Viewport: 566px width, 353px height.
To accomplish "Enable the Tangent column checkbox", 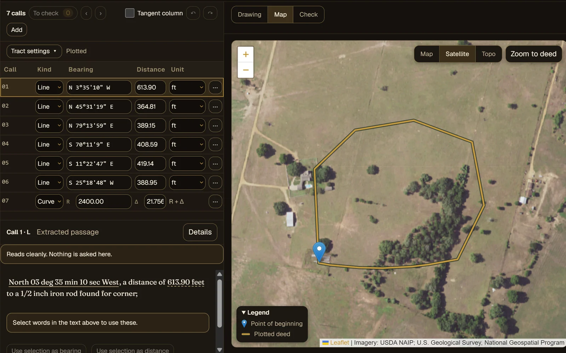I will 130,13.
